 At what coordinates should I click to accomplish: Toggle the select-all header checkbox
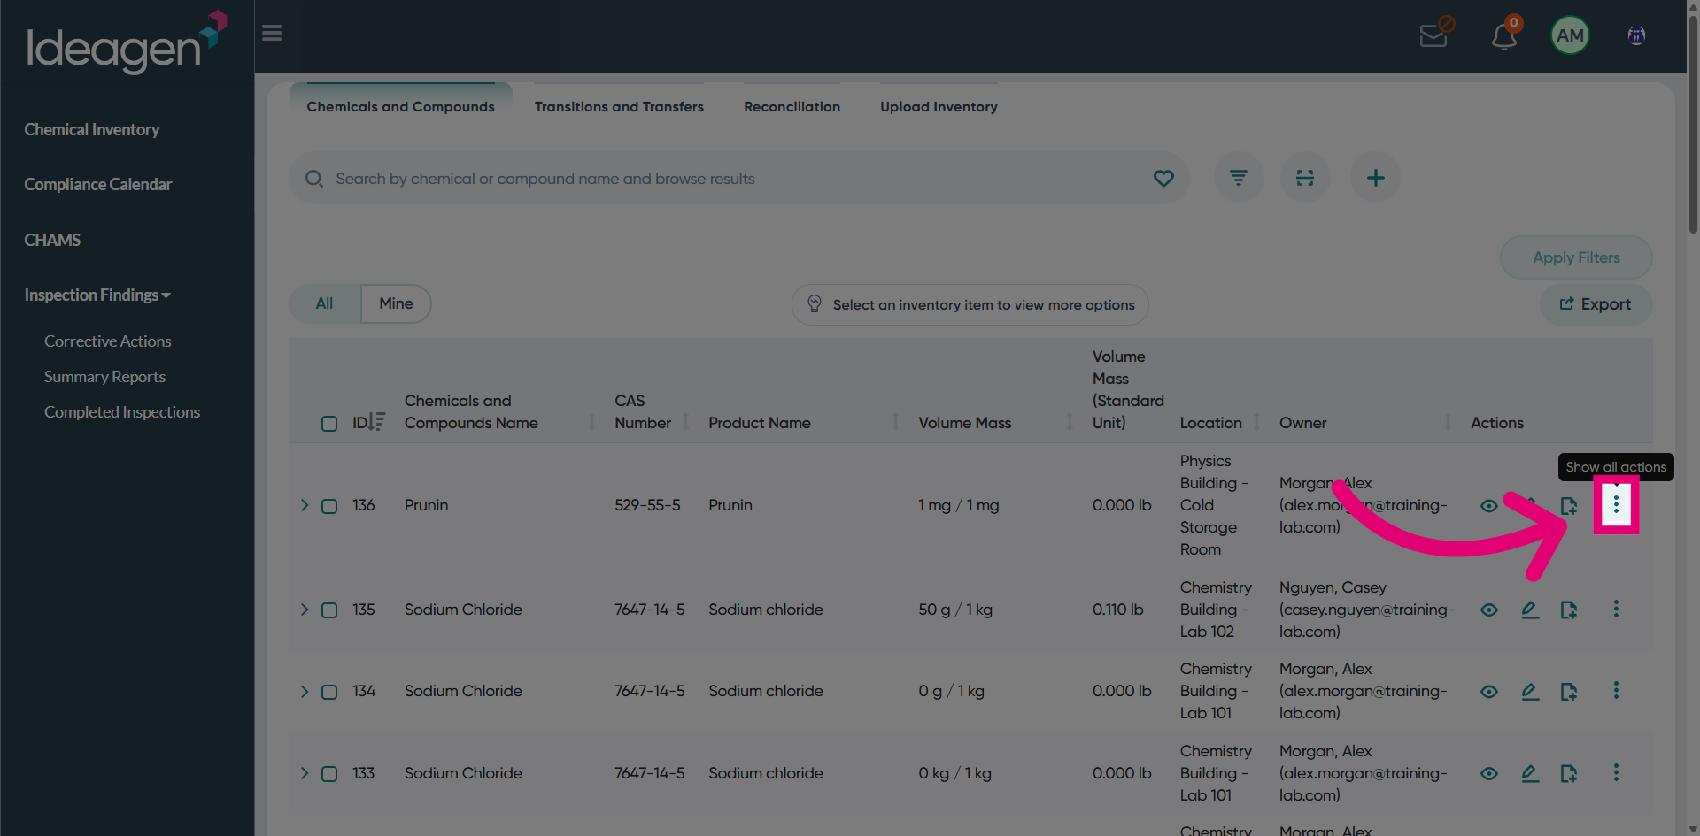[x=329, y=424]
